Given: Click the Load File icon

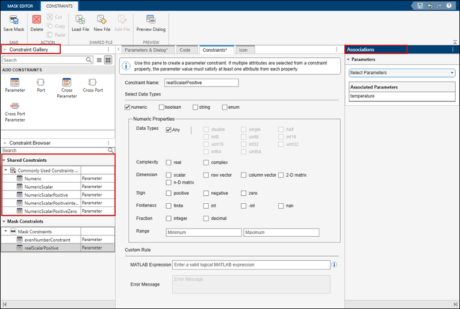Looking at the screenshot, I should click(80, 20).
